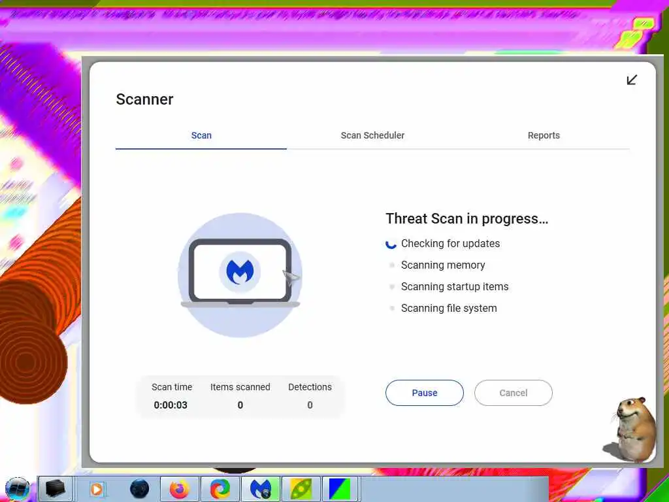
Task: Click the hamster desktop character
Action: tap(634, 429)
